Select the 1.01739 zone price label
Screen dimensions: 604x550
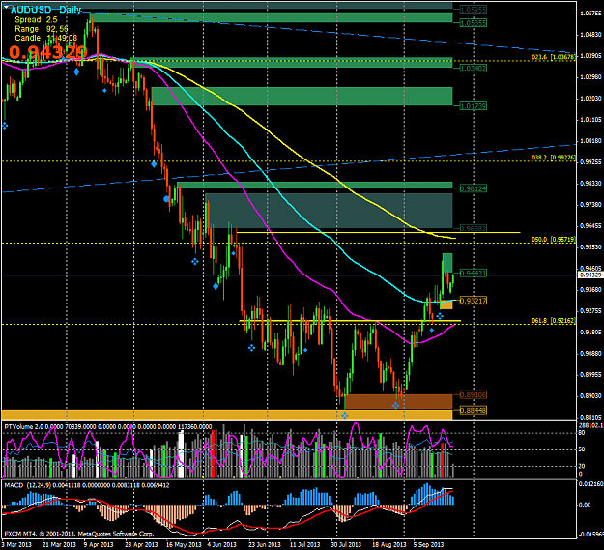(474, 106)
